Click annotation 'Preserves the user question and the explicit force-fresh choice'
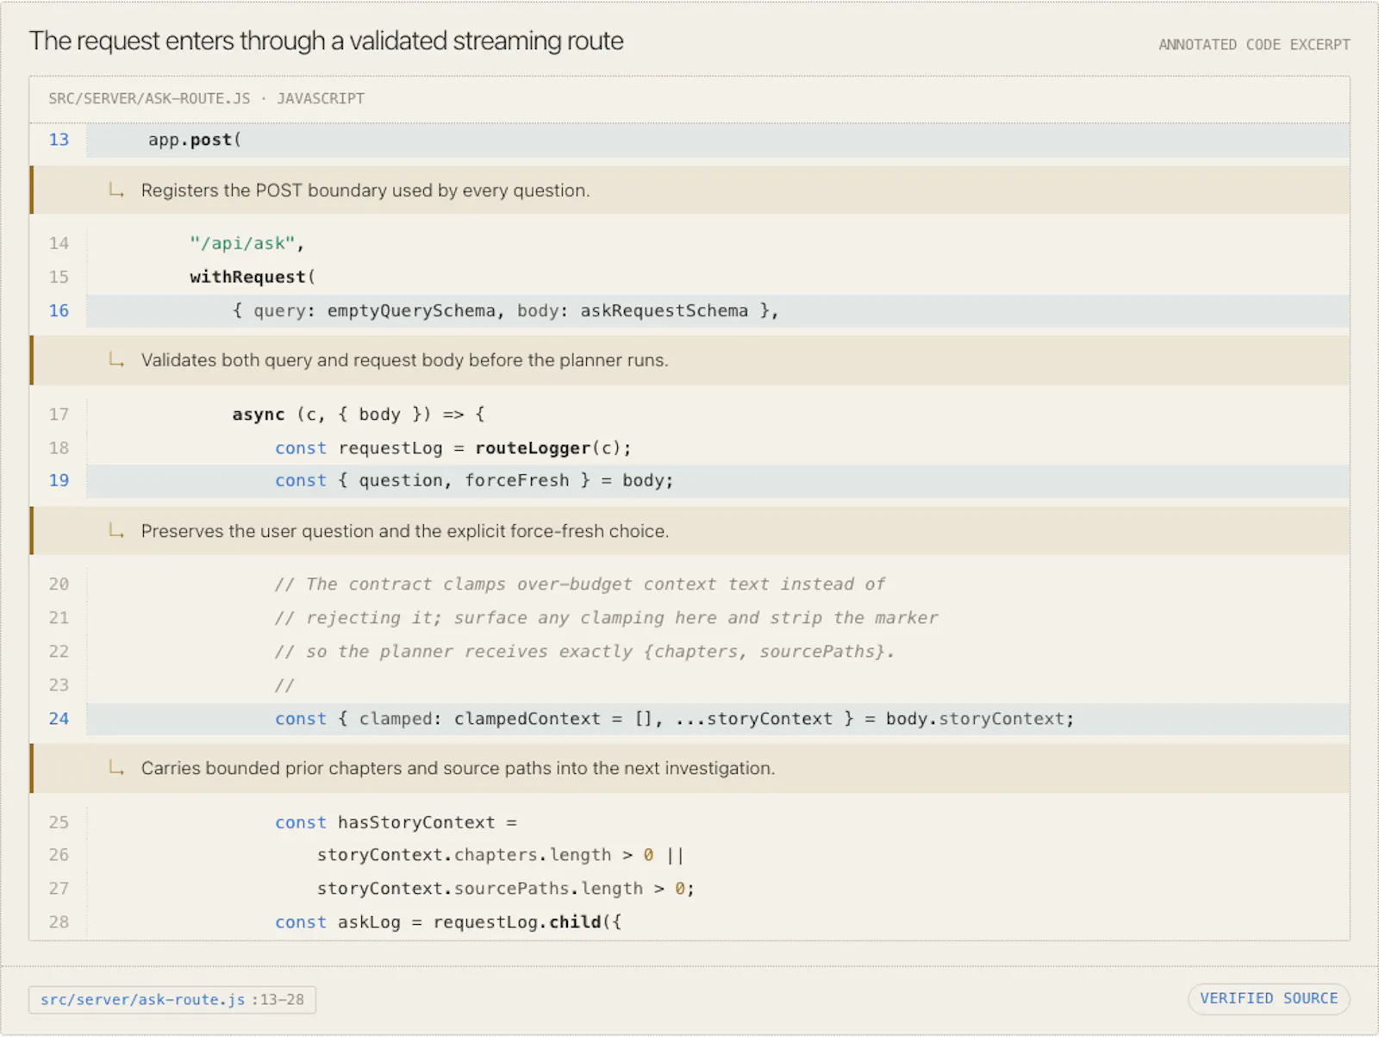Viewport: 1379px width, 1037px height. point(405,531)
